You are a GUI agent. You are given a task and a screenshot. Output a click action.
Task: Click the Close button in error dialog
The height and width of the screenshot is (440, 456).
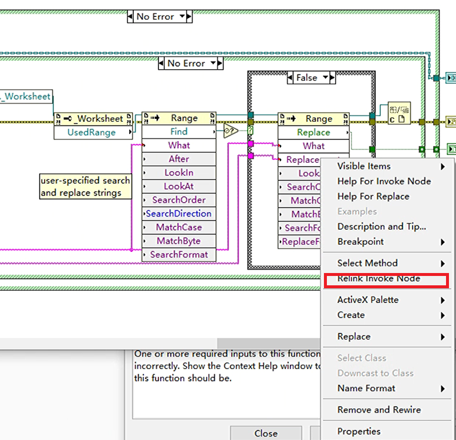266,434
